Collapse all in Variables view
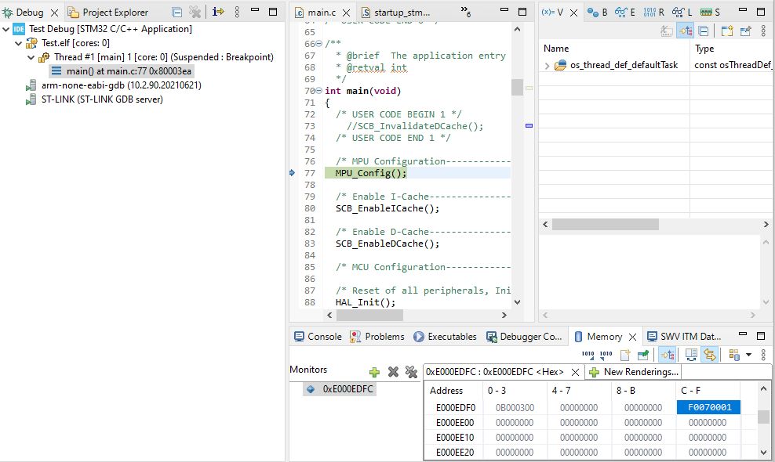Screen dimensions: 775x462 tap(704, 31)
